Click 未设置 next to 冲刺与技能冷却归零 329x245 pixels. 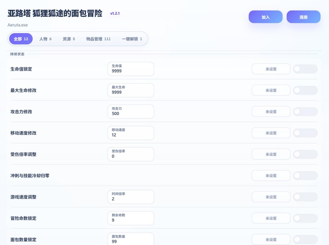pos(271,176)
